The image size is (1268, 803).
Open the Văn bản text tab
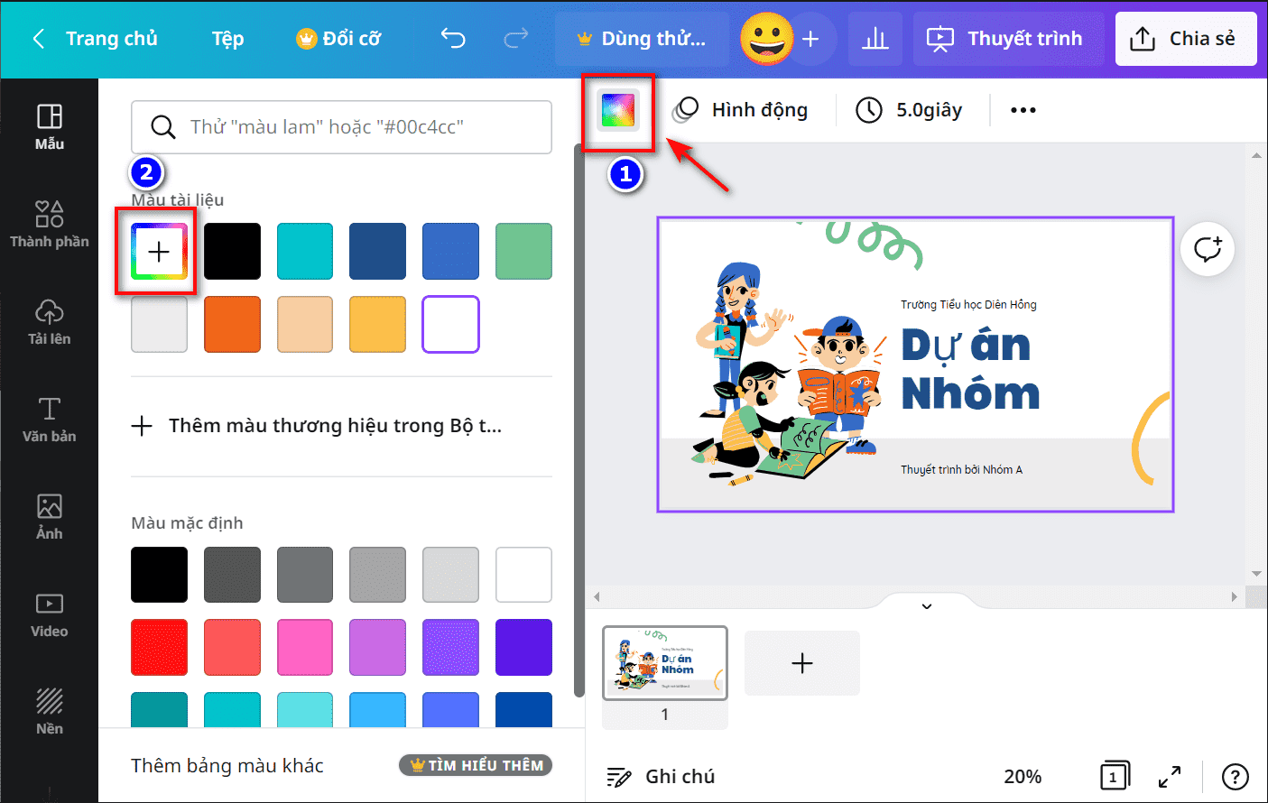point(49,420)
